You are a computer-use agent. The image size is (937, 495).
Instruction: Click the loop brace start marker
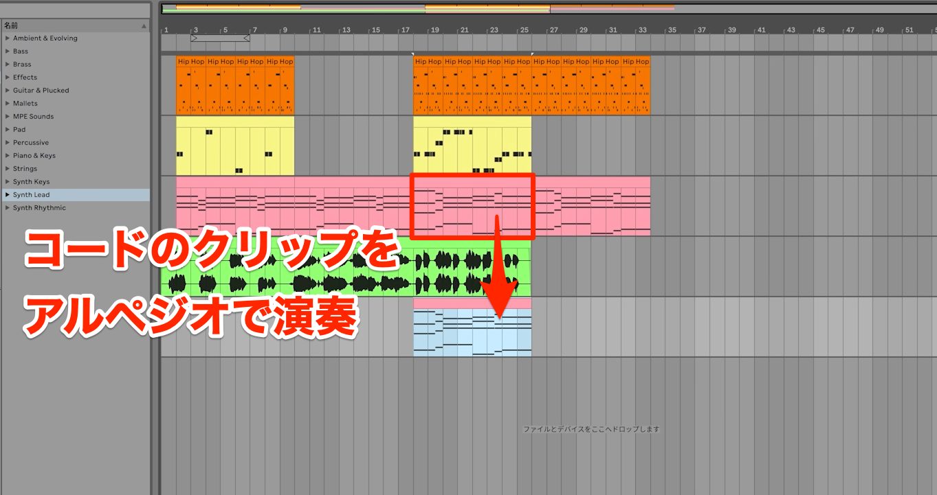[x=194, y=38]
